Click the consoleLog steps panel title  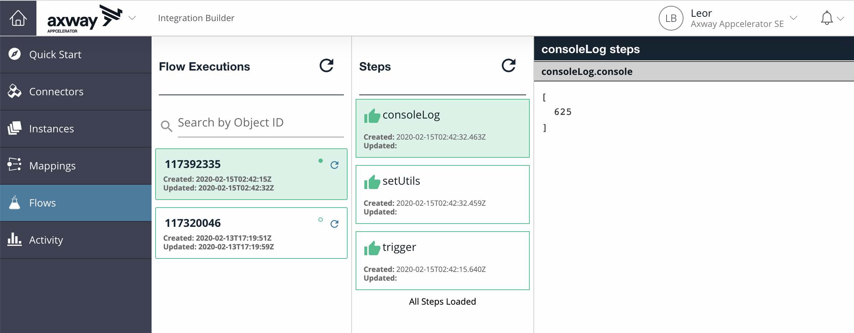(x=590, y=49)
